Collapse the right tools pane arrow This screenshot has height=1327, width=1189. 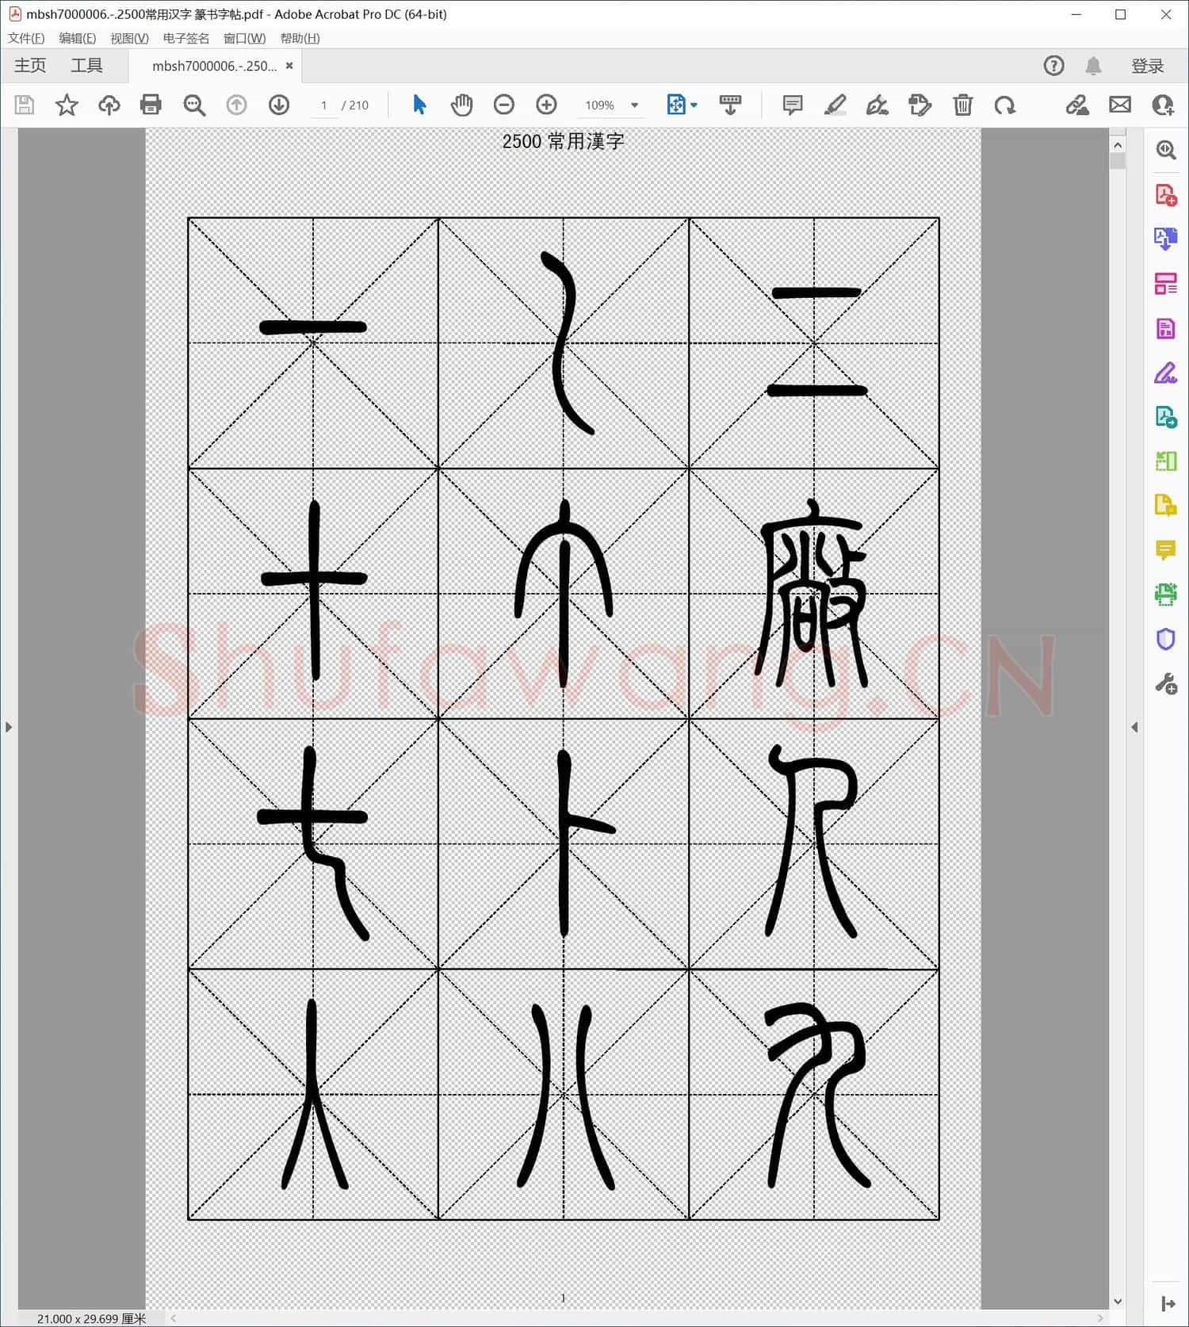tap(1134, 727)
